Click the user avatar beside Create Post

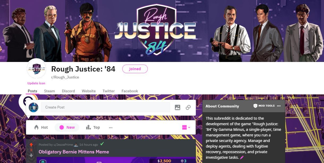pyautogui.click(x=33, y=107)
